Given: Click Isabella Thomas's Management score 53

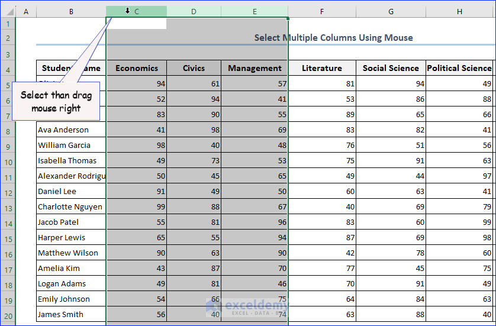Looking at the screenshot, I should click(x=255, y=160).
